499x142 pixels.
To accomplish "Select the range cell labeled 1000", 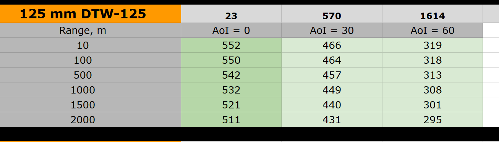I will point(90,90).
